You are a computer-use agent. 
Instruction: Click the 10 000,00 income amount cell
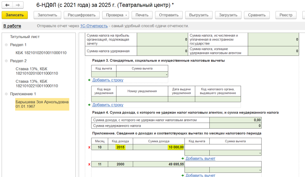(158, 147)
